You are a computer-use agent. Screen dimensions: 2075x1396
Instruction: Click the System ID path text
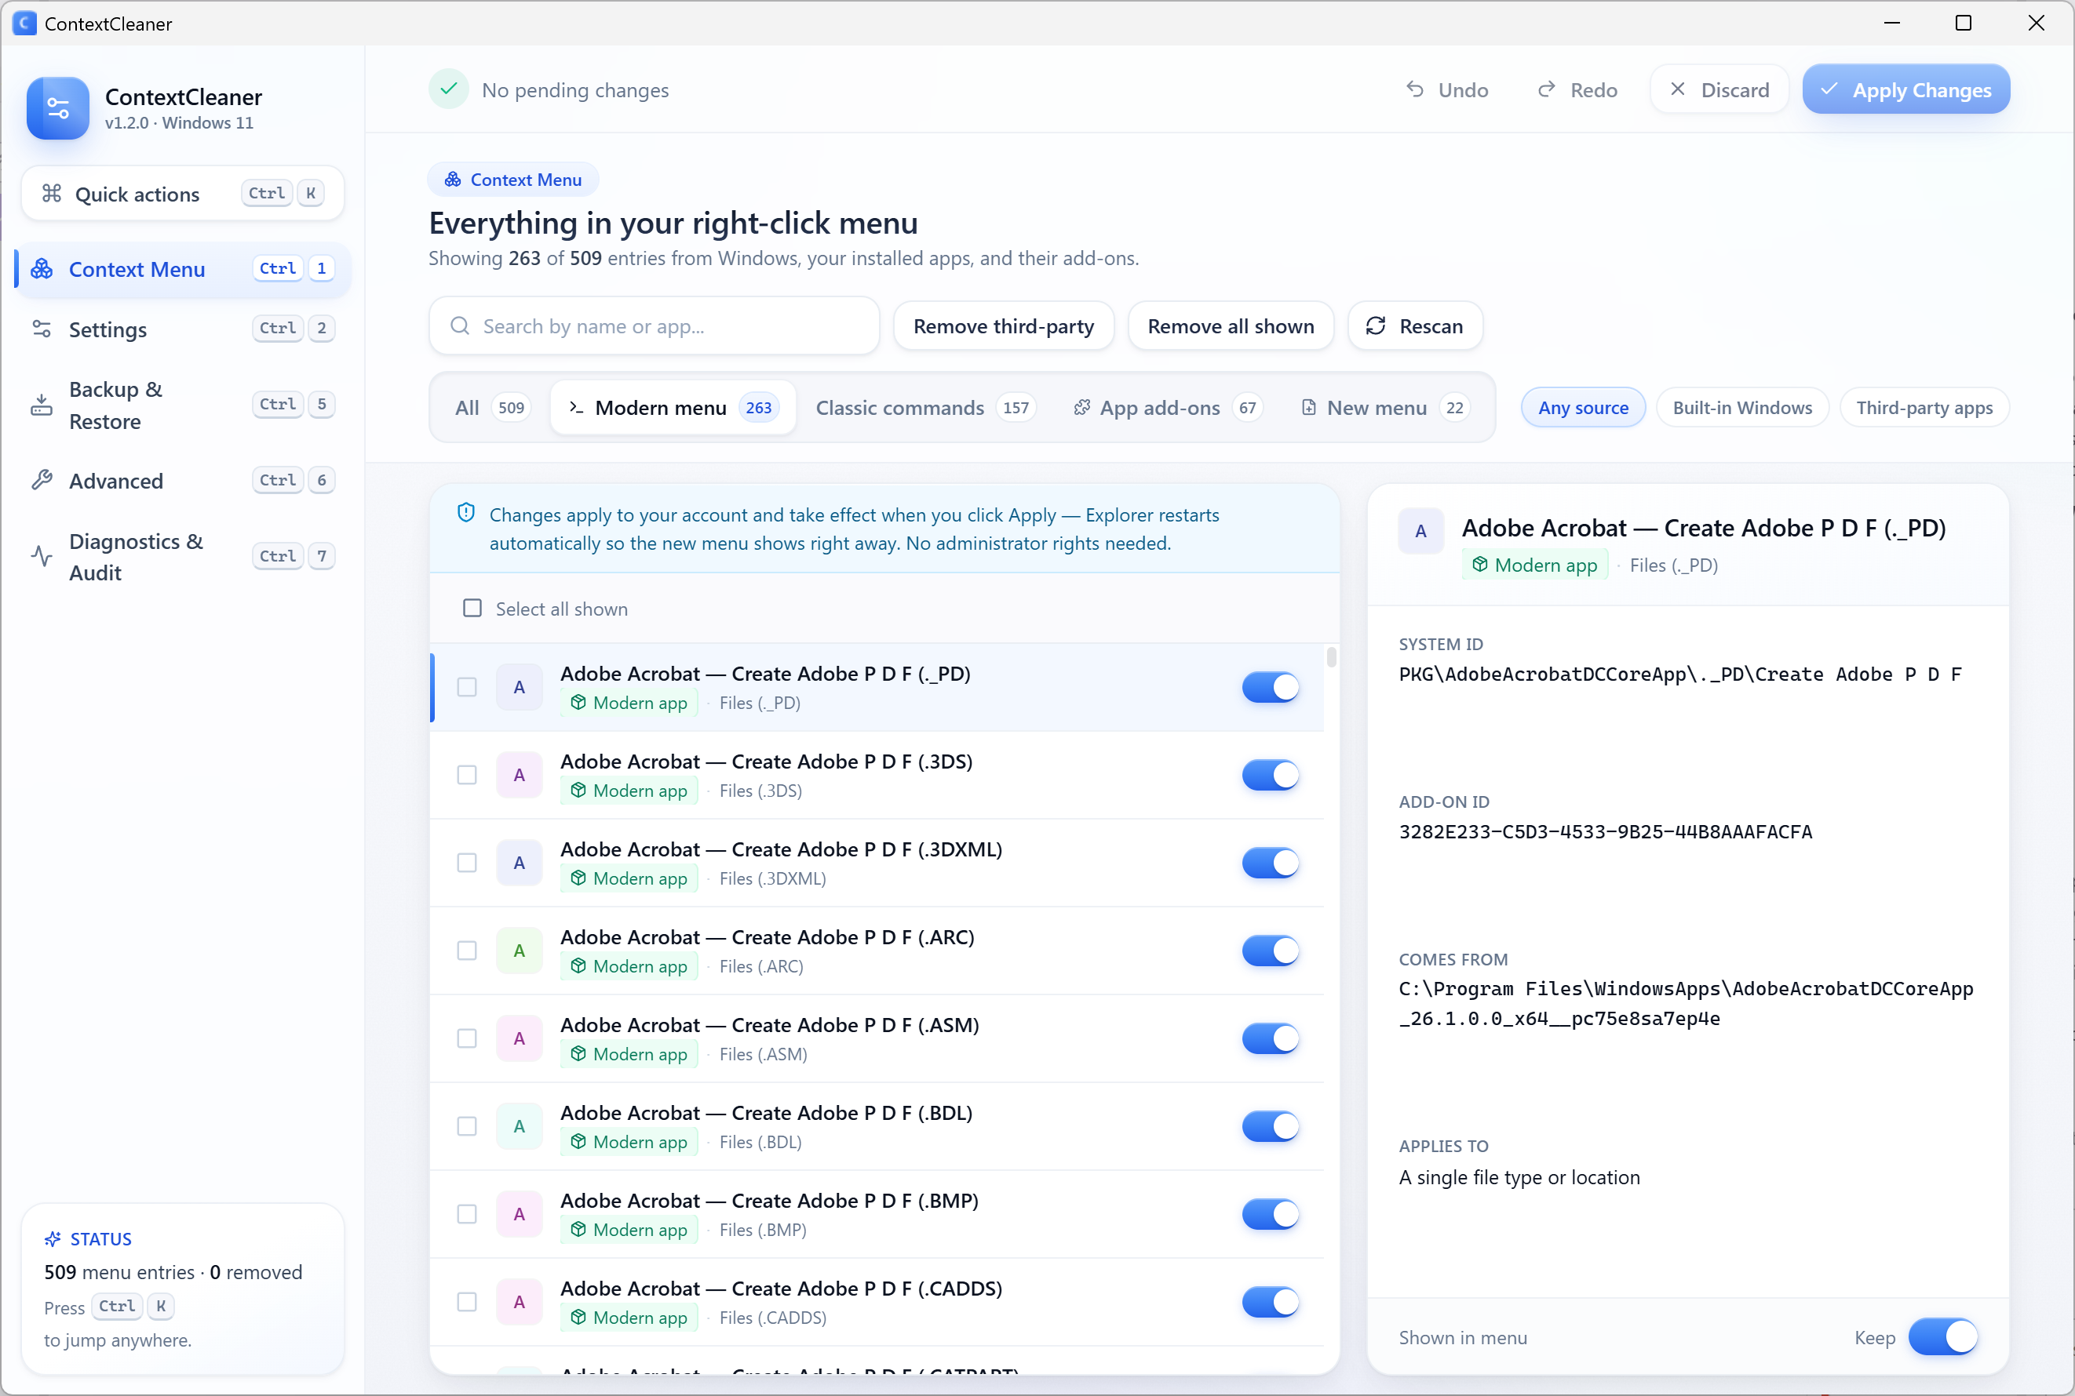[x=1680, y=674]
